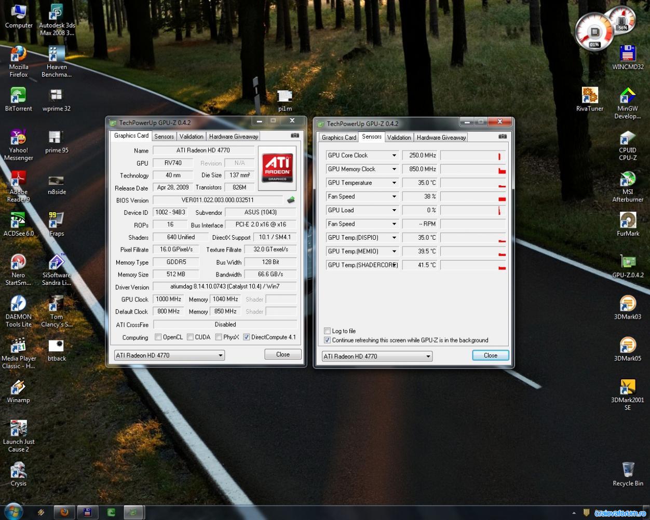This screenshot has height=520, width=650.
Task: Toggle the CUDA checkbox
Action: coord(190,337)
